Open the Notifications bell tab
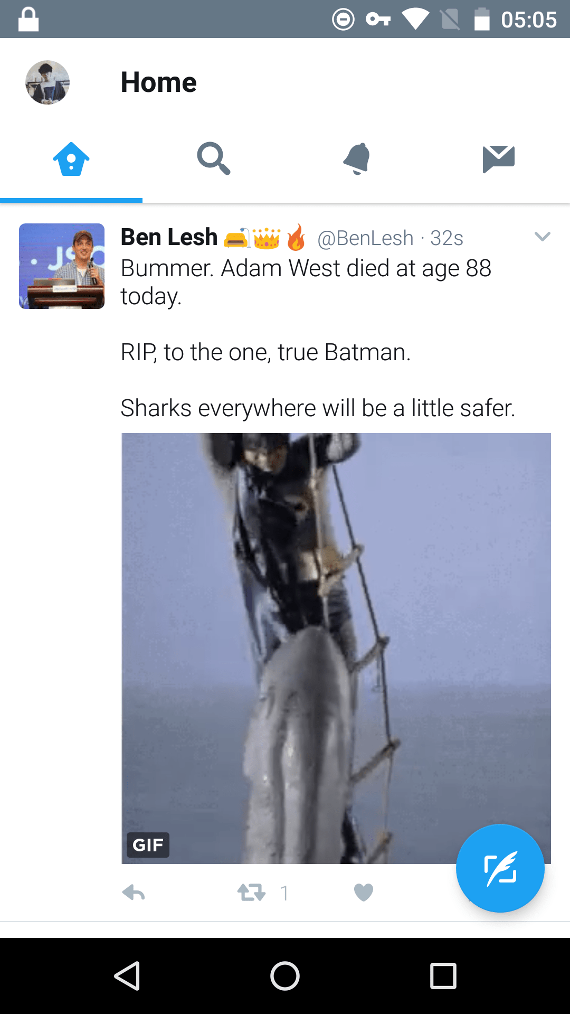Screen dimensions: 570x1014 (356, 158)
